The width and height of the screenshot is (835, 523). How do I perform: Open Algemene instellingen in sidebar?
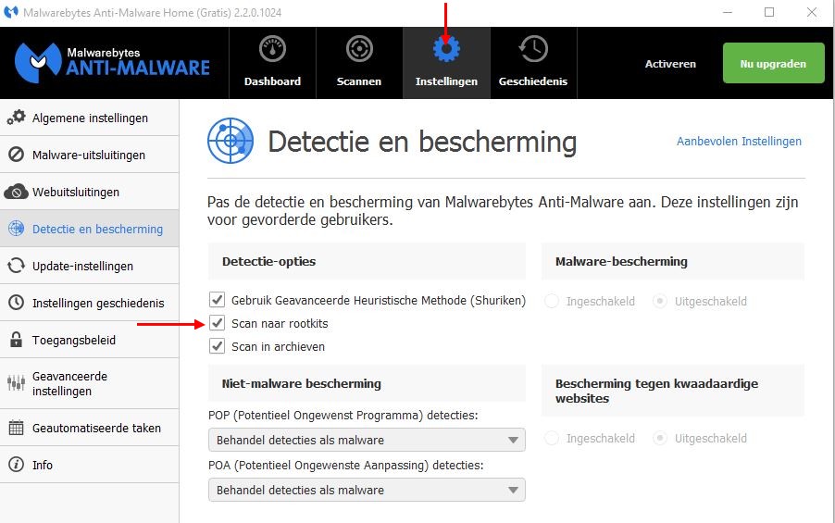click(90, 118)
